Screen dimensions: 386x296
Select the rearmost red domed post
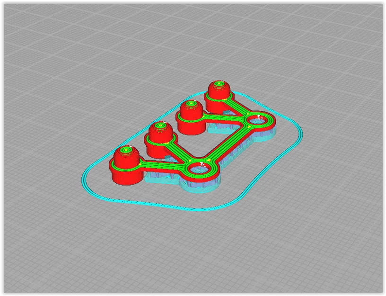219,97
